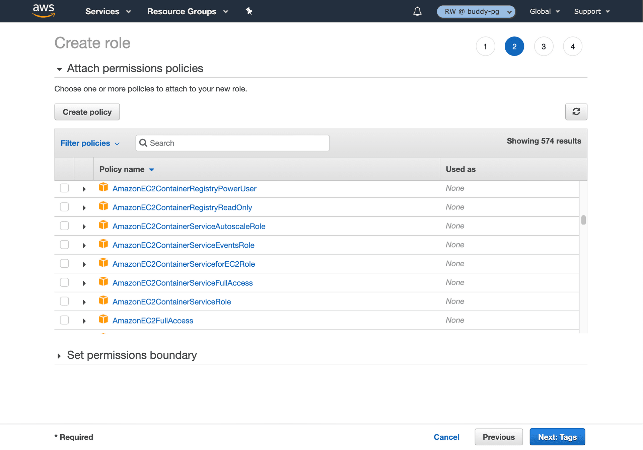643x450 pixels.
Task: Focus the policy Search input field
Action: (x=232, y=143)
